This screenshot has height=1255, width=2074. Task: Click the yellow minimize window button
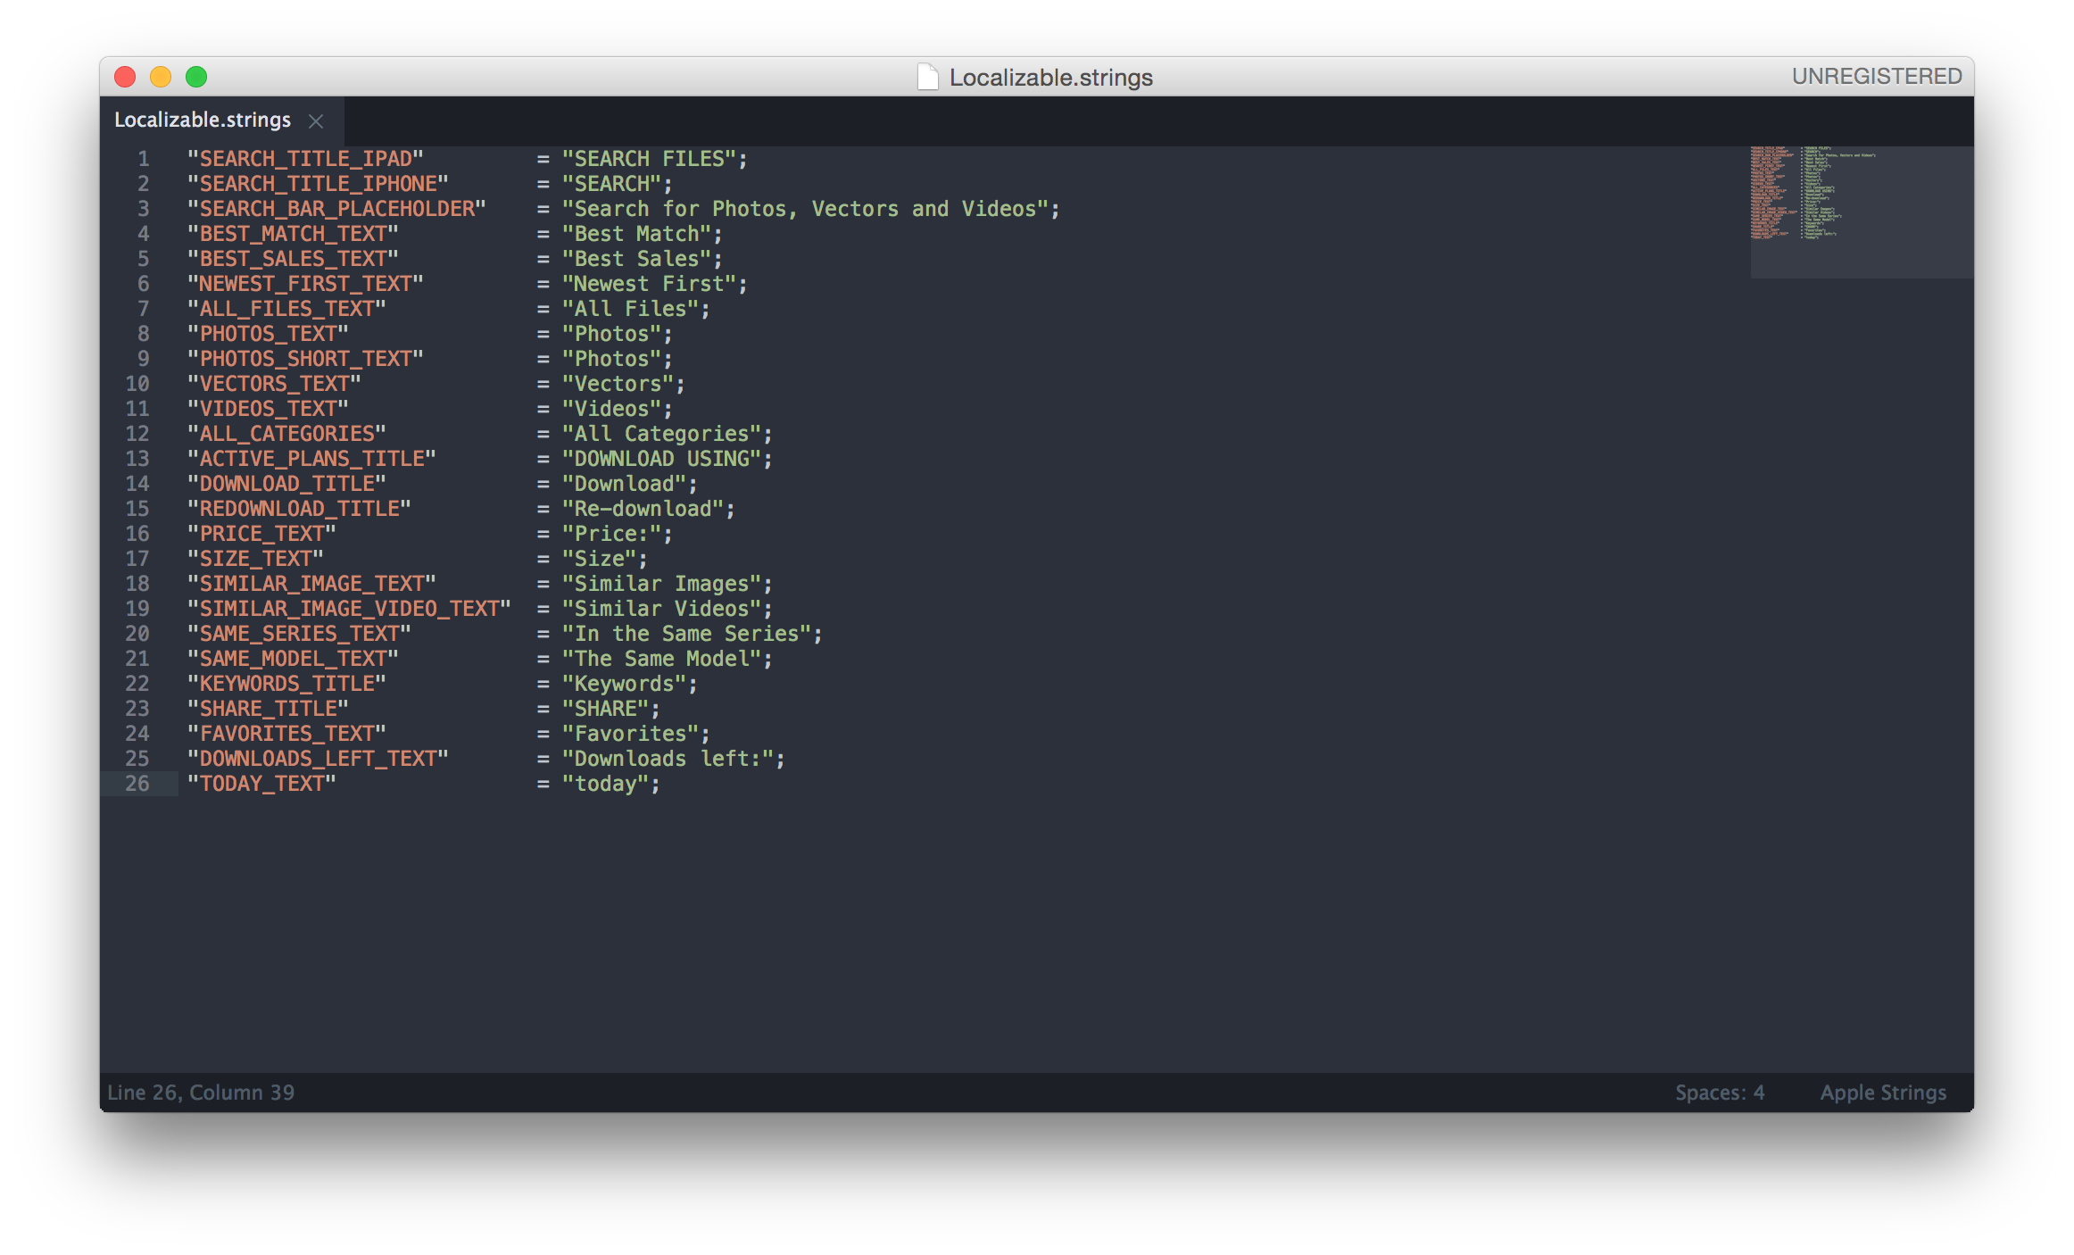click(161, 77)
